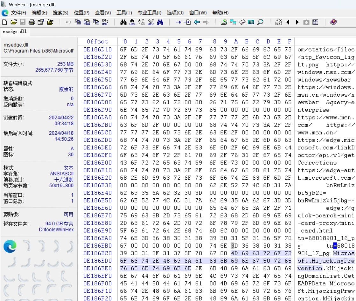
Task: Click the file path C:\Program Files (x86)\Microsoft
Action: pos(38,51)
